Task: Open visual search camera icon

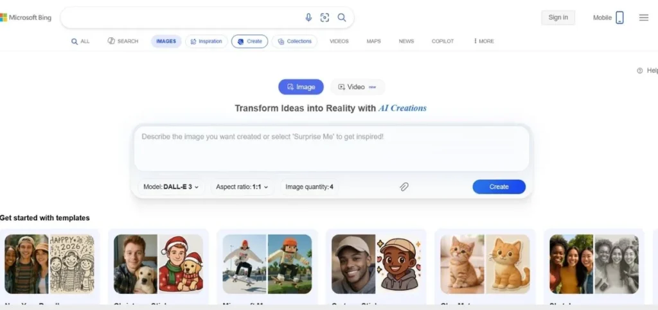Action: coord(325,17)
